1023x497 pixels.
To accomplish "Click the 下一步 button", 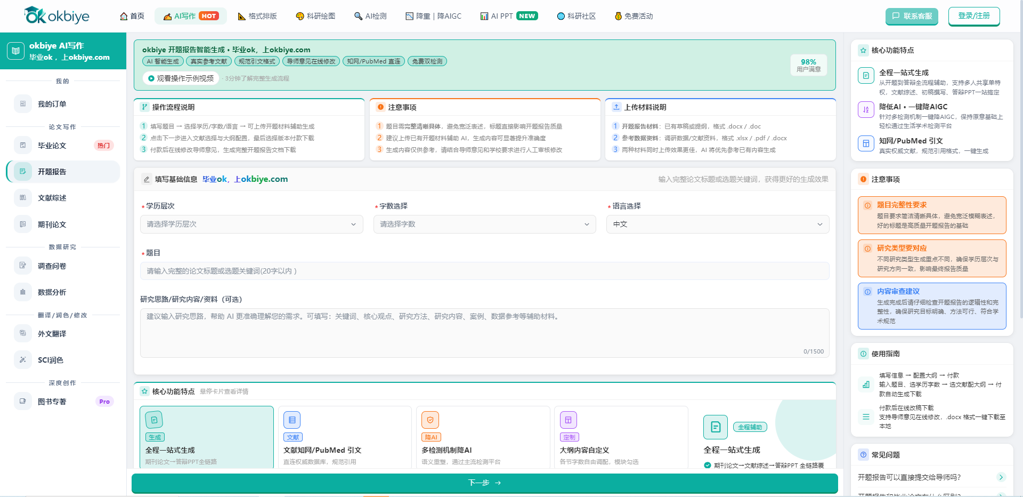I will click(485, 483).
